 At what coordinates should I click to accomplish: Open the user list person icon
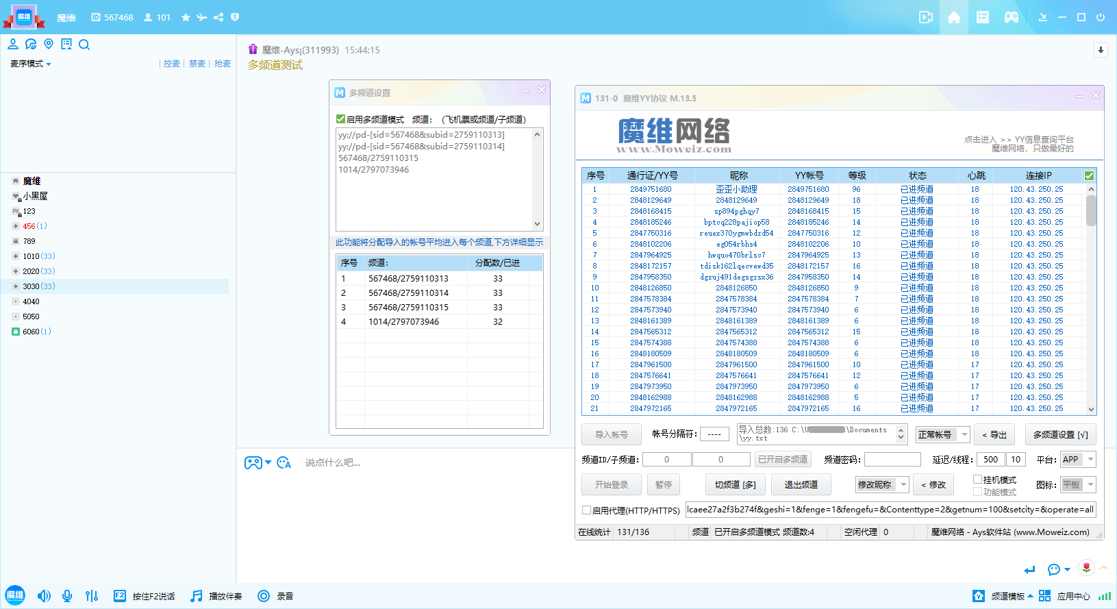click(x=13, y=45)
